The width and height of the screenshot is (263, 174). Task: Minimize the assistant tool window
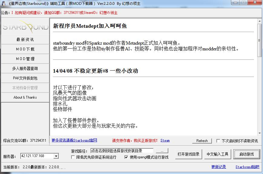pos(235,2)
